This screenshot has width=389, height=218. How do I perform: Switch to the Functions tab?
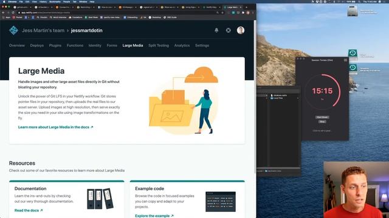(75, 45)
